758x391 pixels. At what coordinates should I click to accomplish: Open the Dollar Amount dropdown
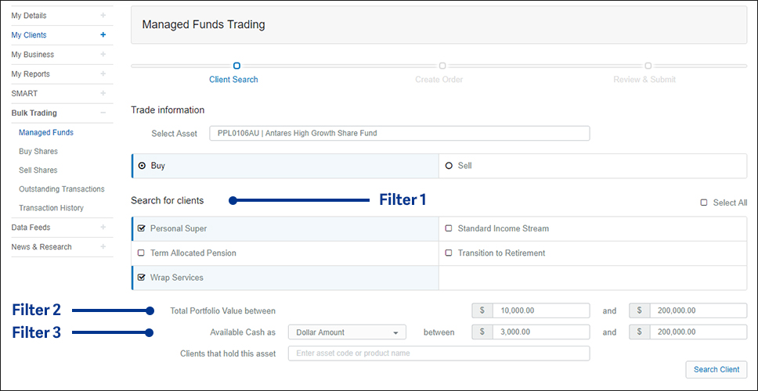coord(347,332)
